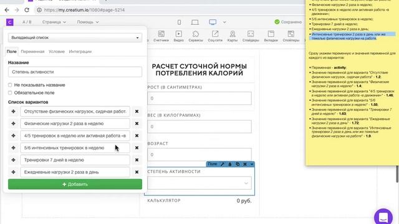Switch to the Интеграции tab

pyautogui.click(x=80, y=51)
